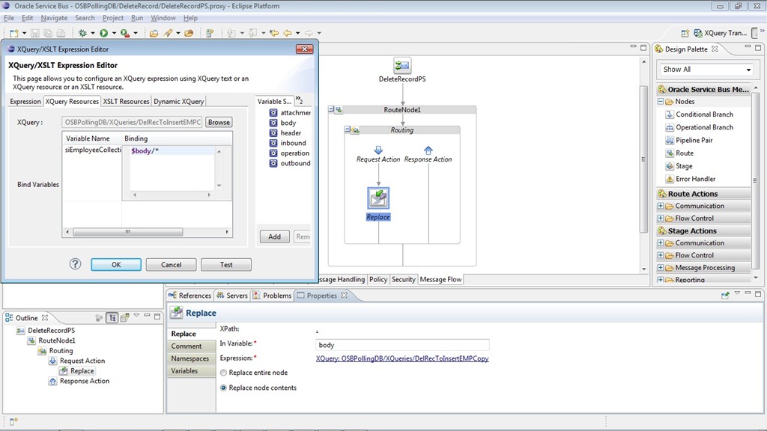This screenshot has height=431, width=767.
Task: Select Conditional Branch node in palette
Action: (x=704, y=114)
